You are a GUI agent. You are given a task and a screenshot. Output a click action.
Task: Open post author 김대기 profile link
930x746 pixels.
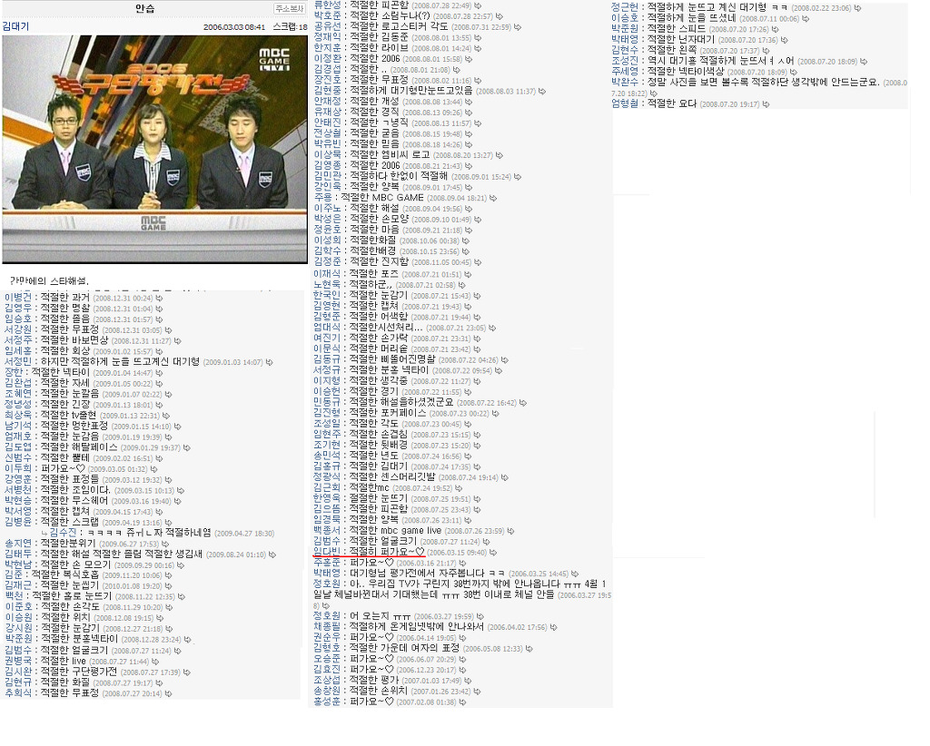(15, 26)
